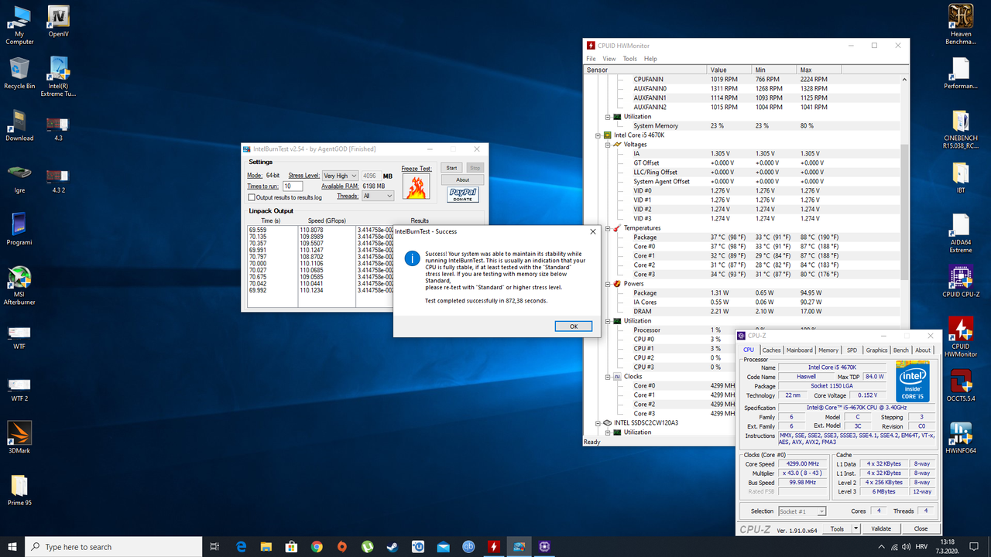The width and height of the screenshot is (991, 557).
Task: Open the Download folder on desktop
Action: click(x=19, y=125)
